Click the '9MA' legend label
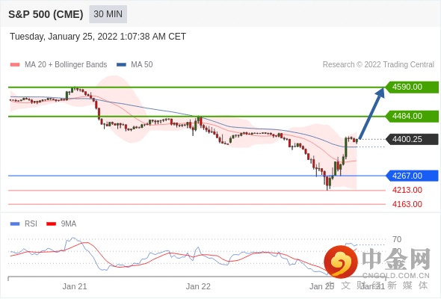Viewport: 441px width, 299px height. coord(69,224)
